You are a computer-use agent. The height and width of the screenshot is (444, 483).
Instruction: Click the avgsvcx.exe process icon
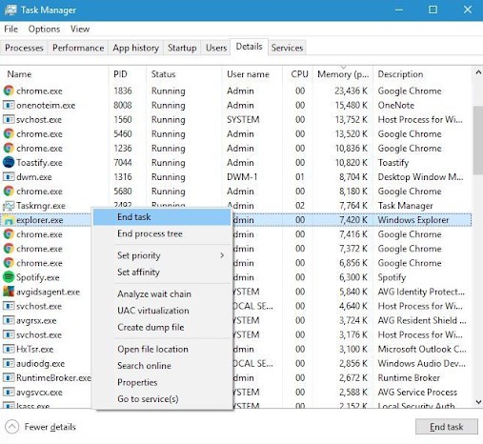[x=9, y=392]
